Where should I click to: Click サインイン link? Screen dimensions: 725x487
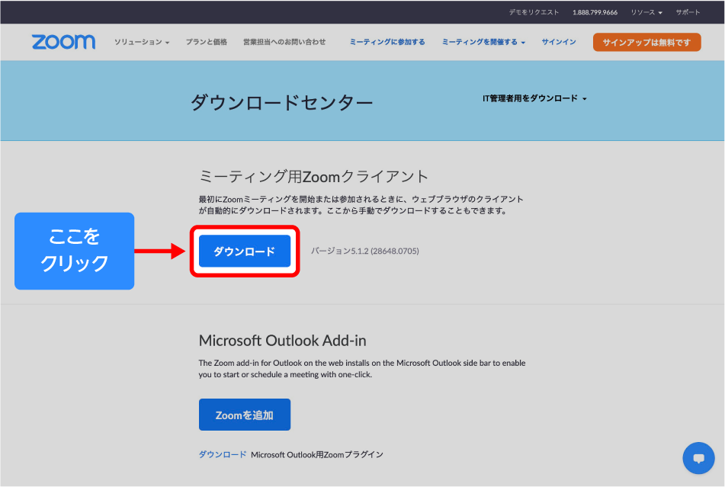point(559,42)
